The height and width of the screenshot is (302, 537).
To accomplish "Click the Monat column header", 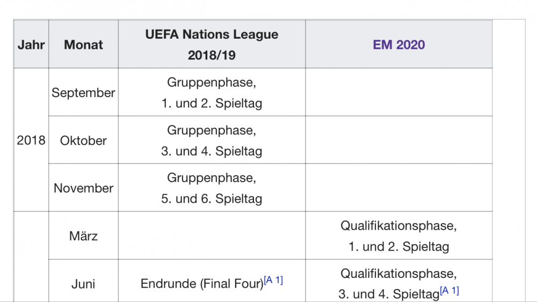I will pyautogui.click(x=84, y=44).
